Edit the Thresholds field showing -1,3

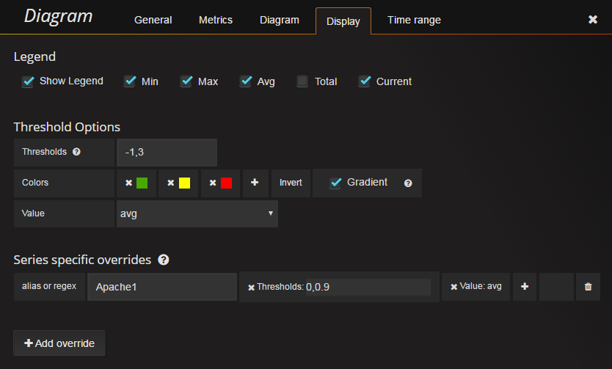pyautogui.click(x=167, y=152)
